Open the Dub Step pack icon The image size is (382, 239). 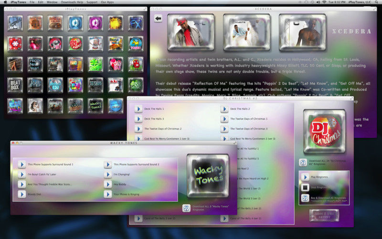(35, 85)
